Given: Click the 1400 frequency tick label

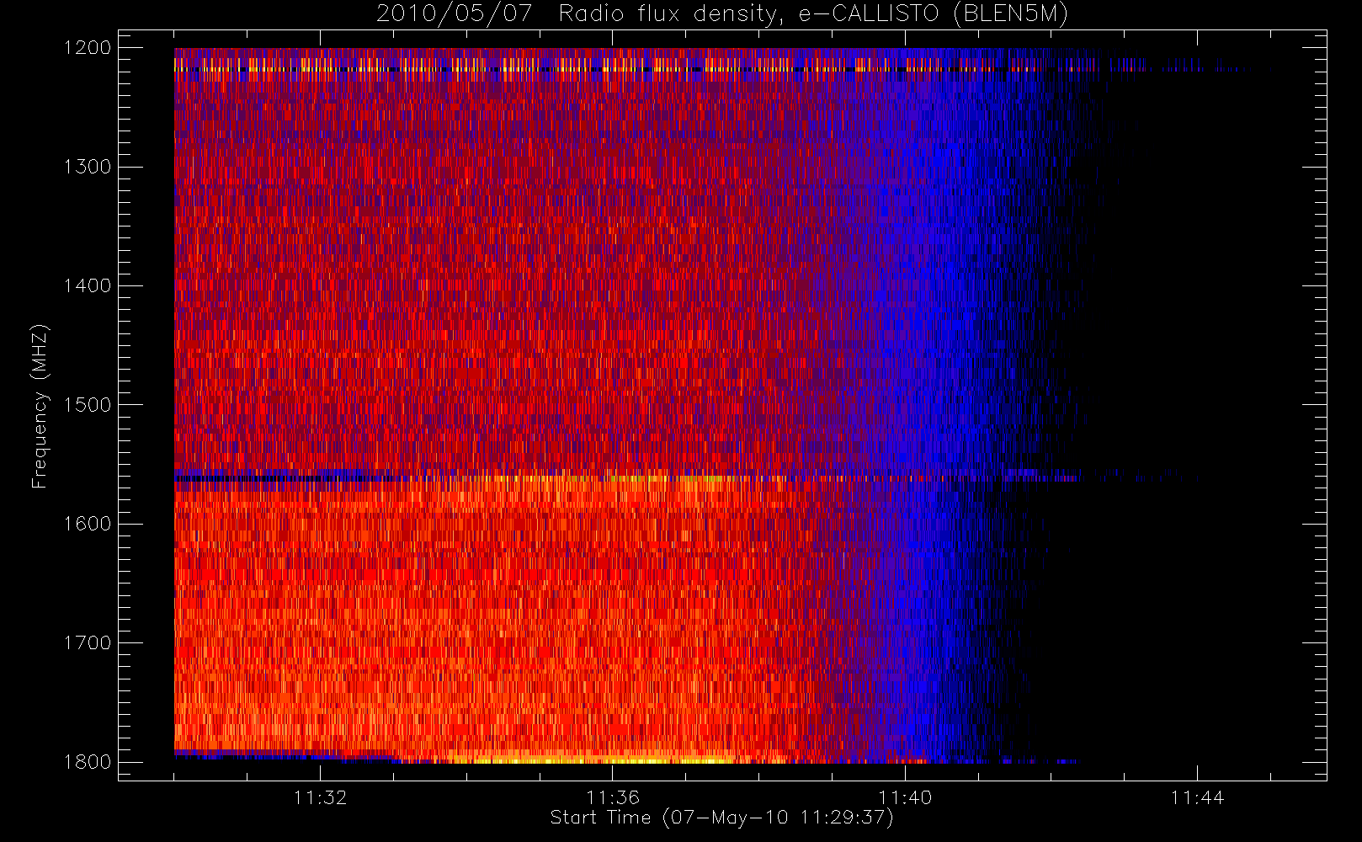Looking at the screenshot, I should (x=88, y=285).
